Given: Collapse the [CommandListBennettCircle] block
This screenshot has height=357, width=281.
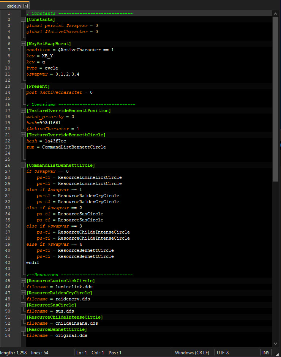Looking at the screenshot, I should tap(23, 165).
